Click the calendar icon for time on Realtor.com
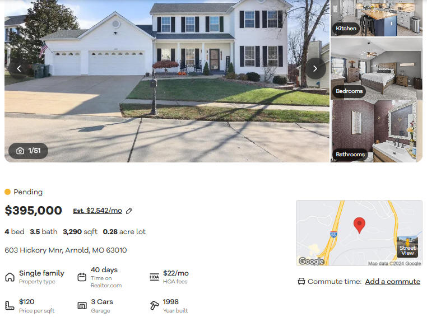 (82, 277)
